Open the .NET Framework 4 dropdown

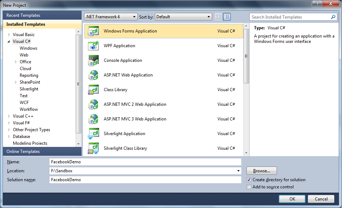[x=133, y=16]
